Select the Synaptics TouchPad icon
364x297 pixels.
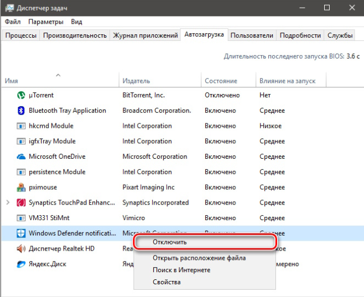pos(22,202)
